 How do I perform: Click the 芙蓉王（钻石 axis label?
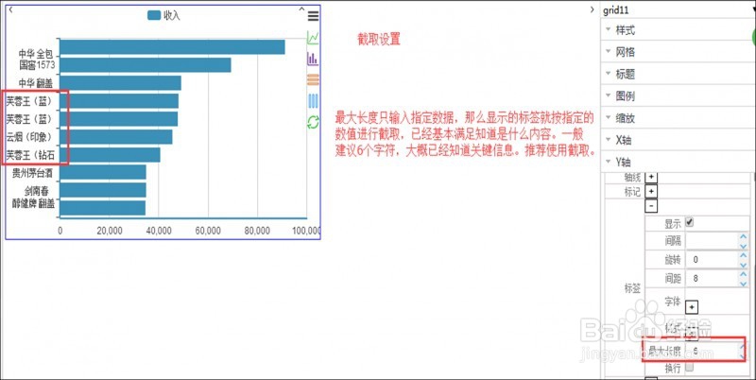(30, 155)
